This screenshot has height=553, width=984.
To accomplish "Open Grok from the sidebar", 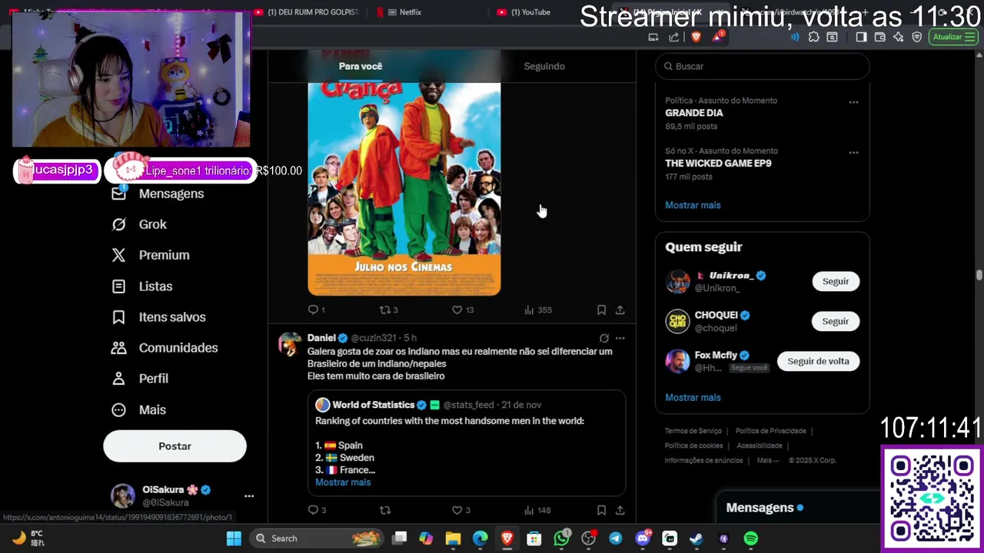I will coord(139,224).
